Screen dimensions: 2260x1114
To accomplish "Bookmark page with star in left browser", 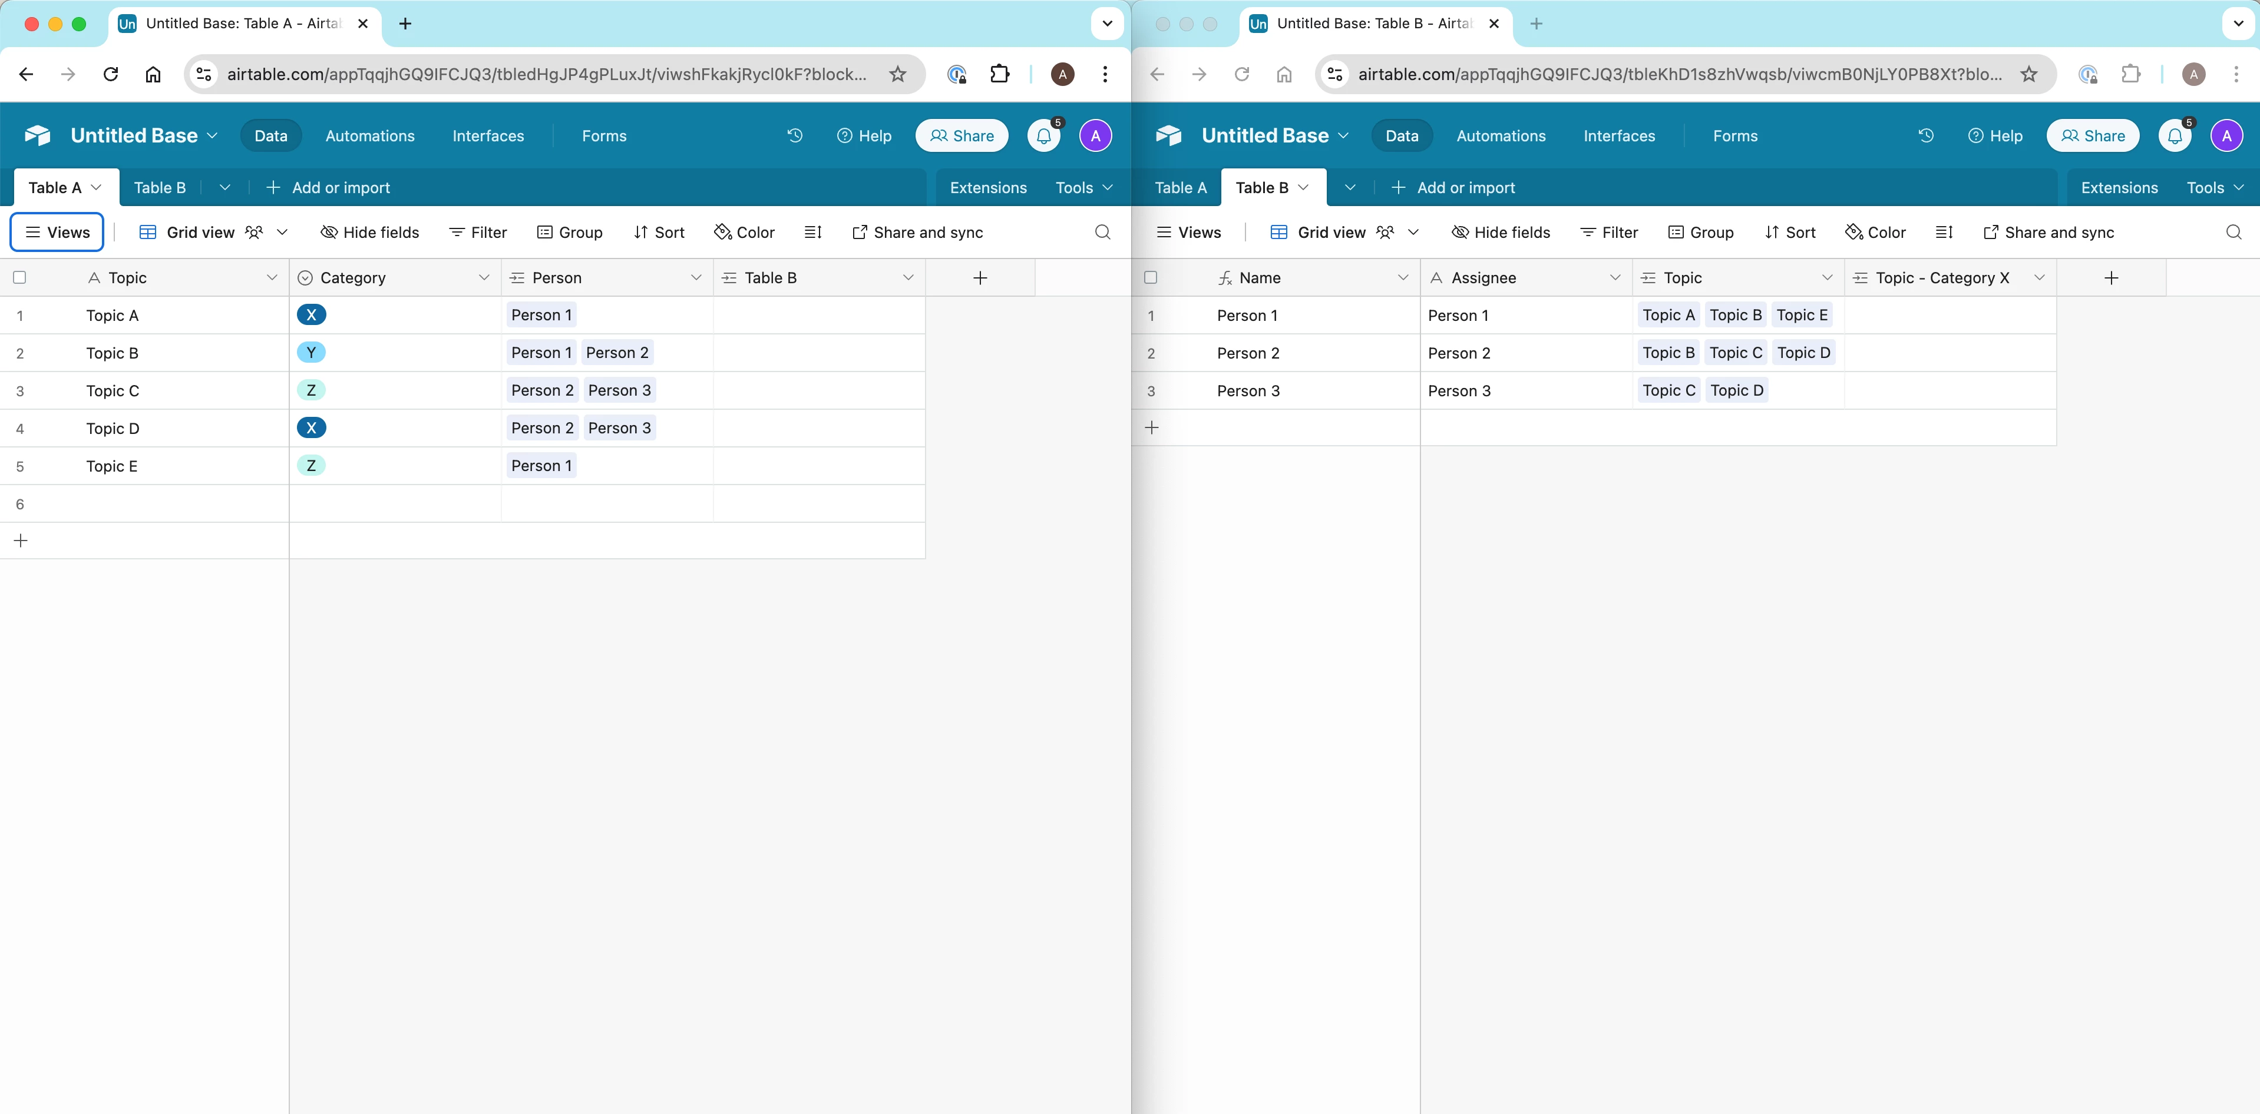I will [x=897, y=75].
